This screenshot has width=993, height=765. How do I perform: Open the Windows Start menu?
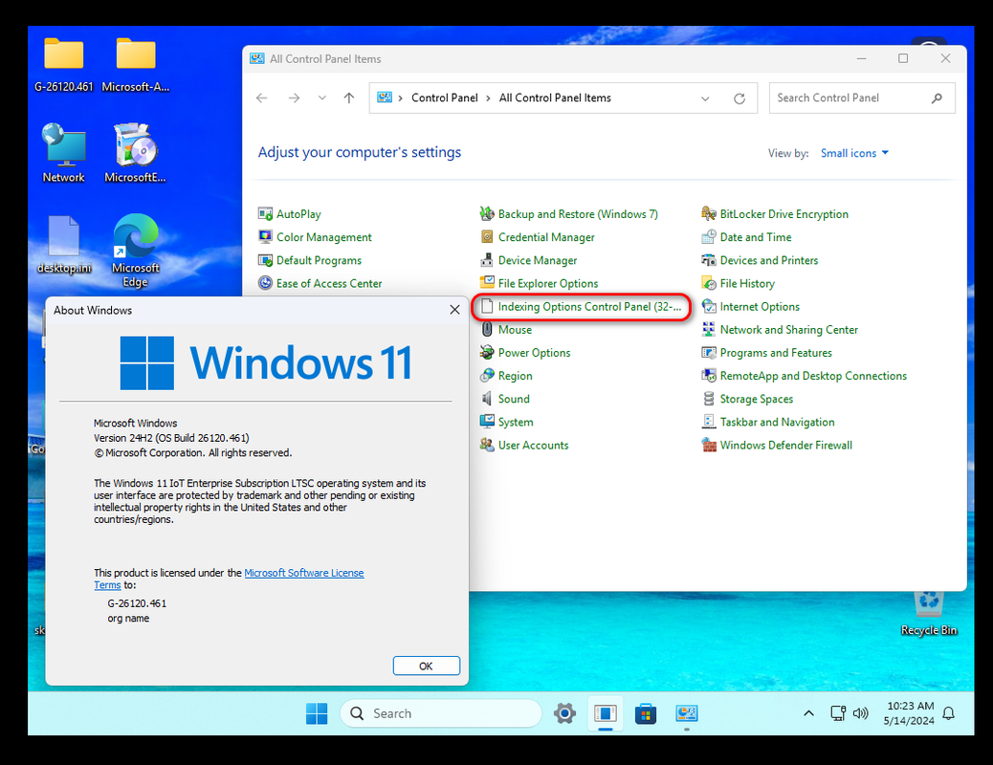317,713
